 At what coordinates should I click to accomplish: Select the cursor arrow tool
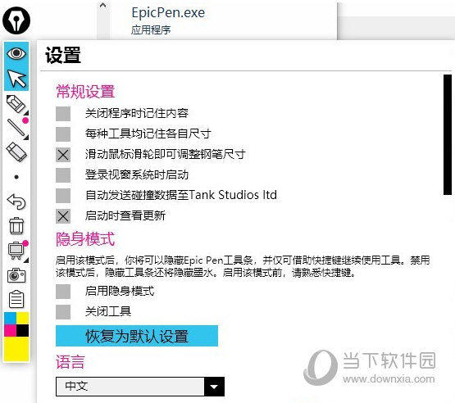16,78
